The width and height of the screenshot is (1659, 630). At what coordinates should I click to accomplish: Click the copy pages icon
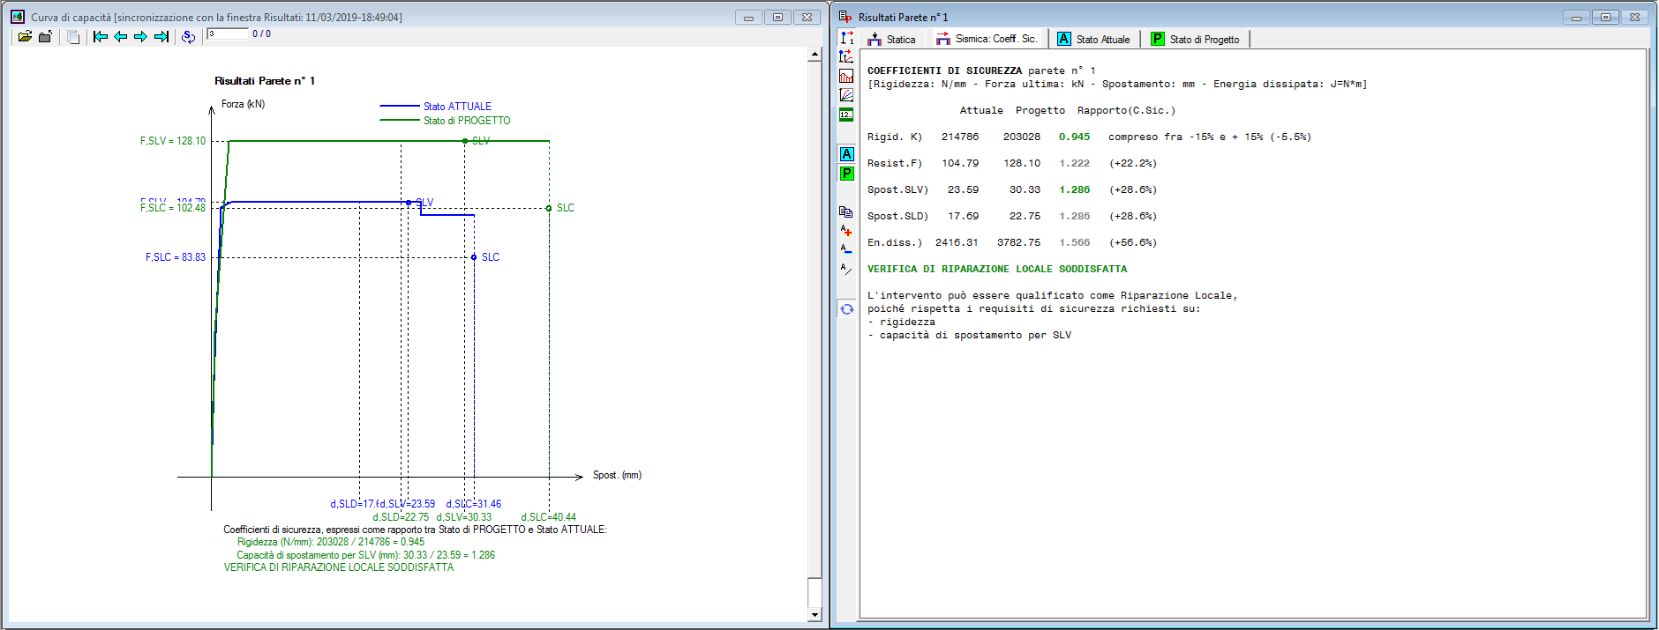point(73,36)
